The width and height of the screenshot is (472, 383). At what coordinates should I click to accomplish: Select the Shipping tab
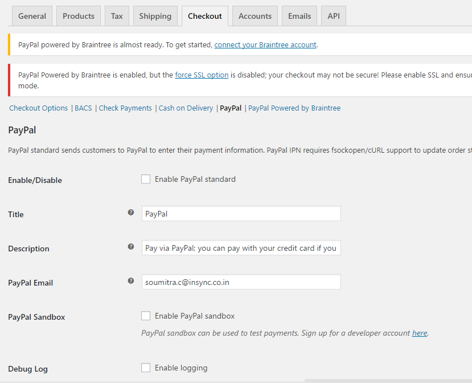coord(155,16)
